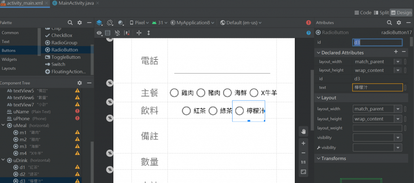Pick RadioGroup from the palette
This screenshot has width=414, height=183.
click(x=61, y=43)
